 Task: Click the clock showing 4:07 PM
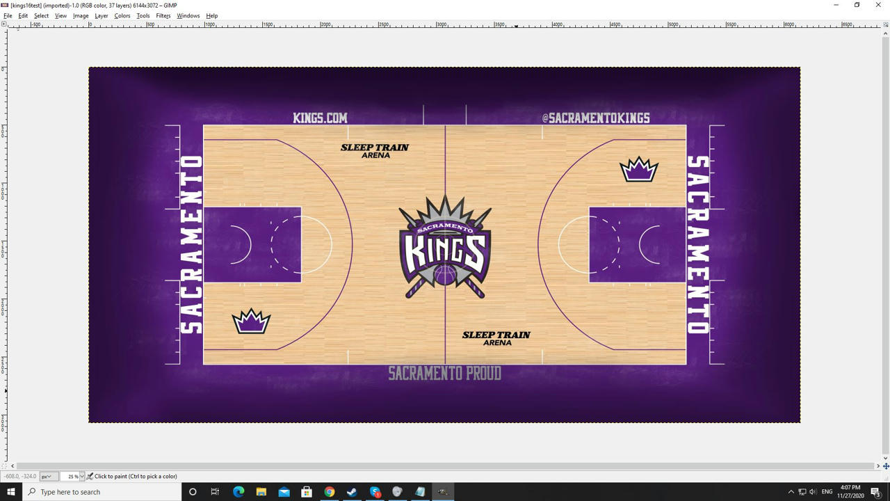pos(850,492)
